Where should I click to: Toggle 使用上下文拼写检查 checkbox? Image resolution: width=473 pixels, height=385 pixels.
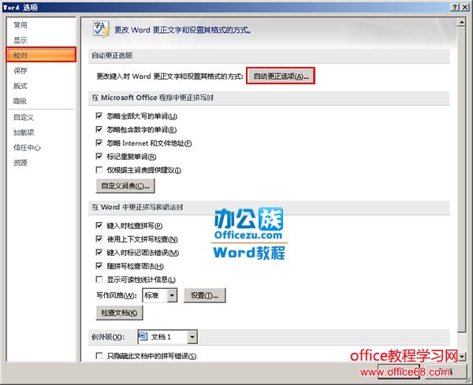(x=99, y=239)
